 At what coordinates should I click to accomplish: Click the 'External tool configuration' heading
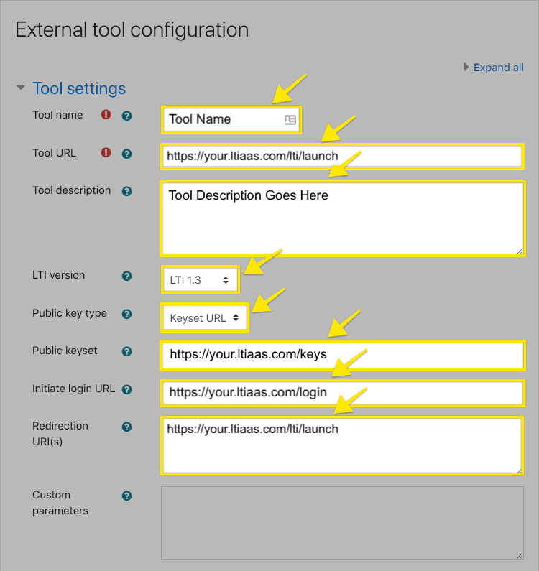coord(132,30)
